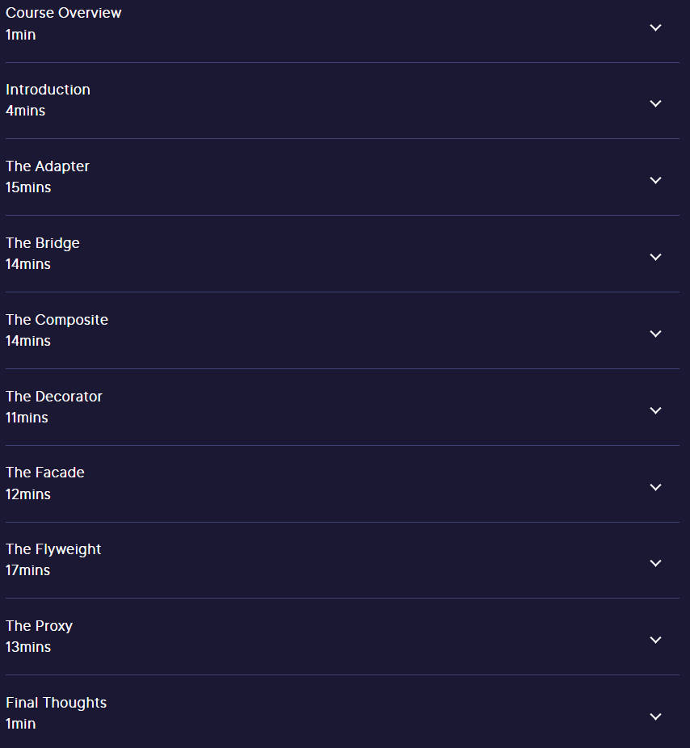The image size is (690, 748).
Task: Expand The Adapter section chevron
Action: coord(655,180)
